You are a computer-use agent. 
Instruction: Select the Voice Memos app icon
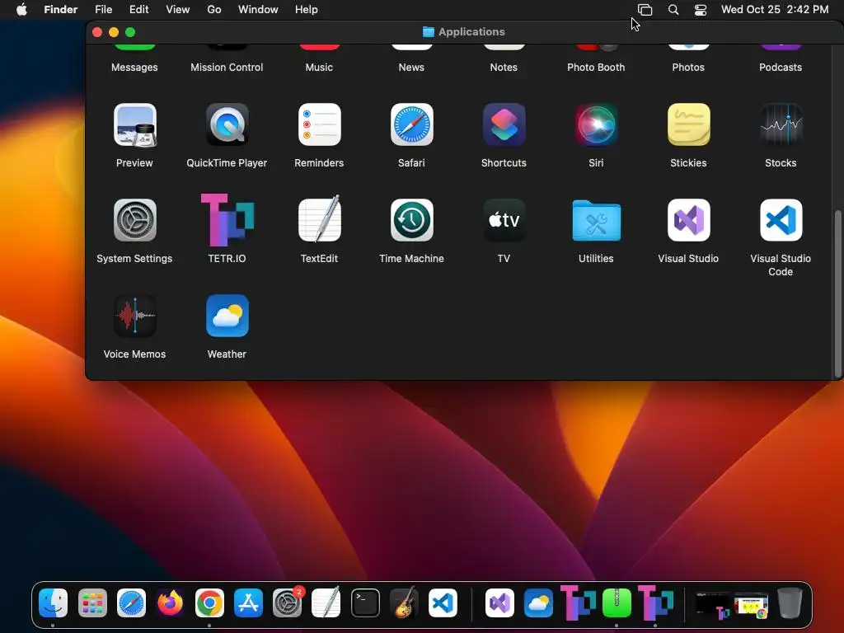point(134,316)
